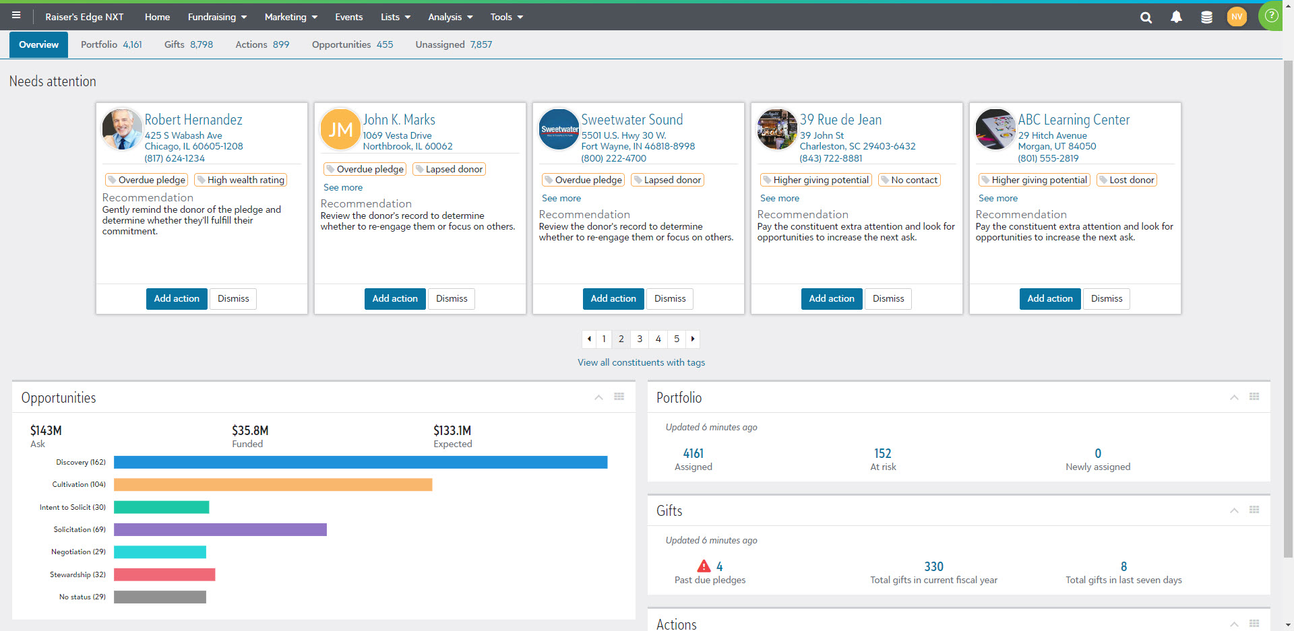The width and height of the screenshot is (1294, 631).
Task: Click the search magnifier icon
Action: (1146, 18)
